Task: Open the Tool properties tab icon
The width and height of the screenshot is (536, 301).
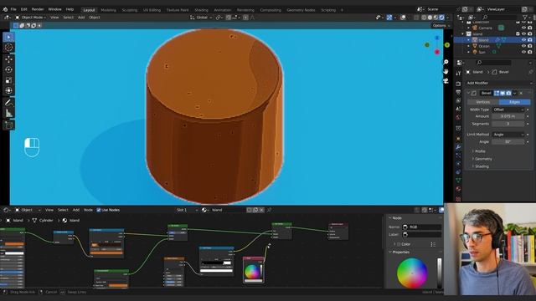Action: point(458,74)
